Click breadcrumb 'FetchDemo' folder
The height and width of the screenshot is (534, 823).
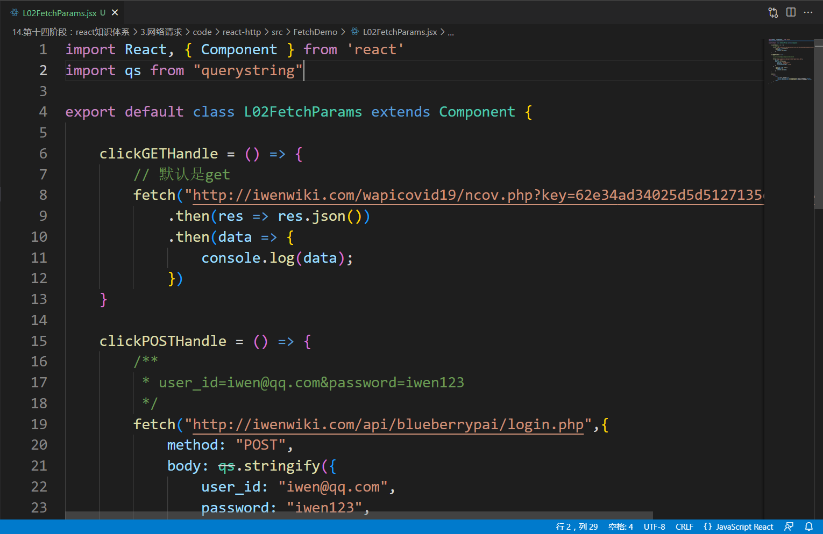315,32
